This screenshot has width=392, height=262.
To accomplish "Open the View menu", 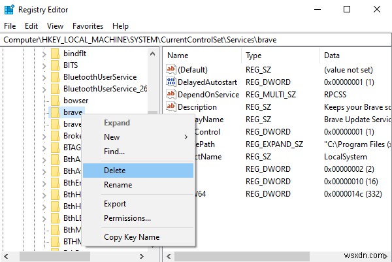I will click(x=56, y=26).
